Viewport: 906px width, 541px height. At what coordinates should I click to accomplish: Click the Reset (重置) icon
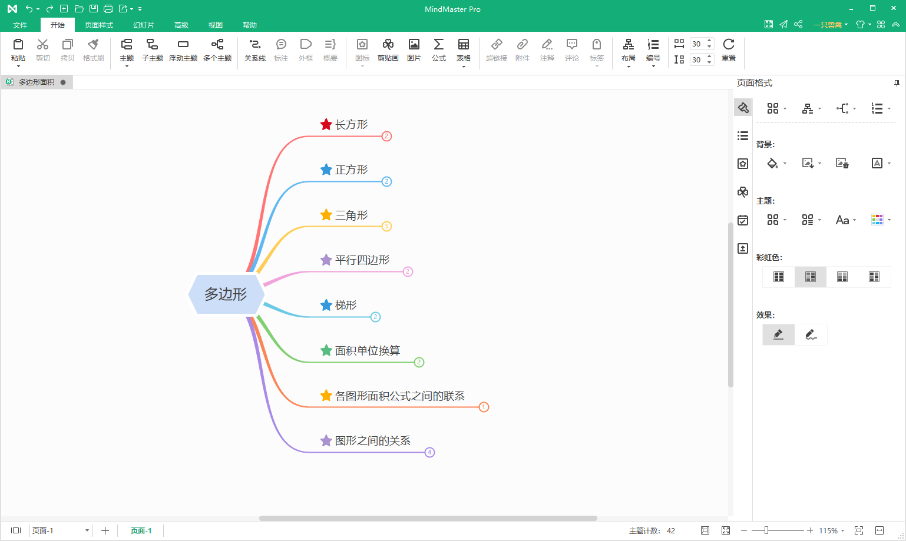tap(729, 45)
